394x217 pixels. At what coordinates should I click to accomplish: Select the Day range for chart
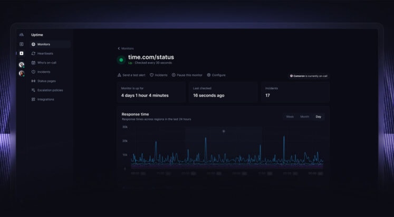319,116
